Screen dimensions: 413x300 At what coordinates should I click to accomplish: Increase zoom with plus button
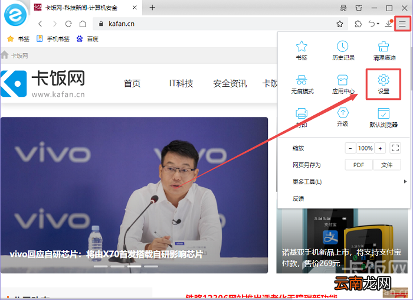[x=380, y=148]
